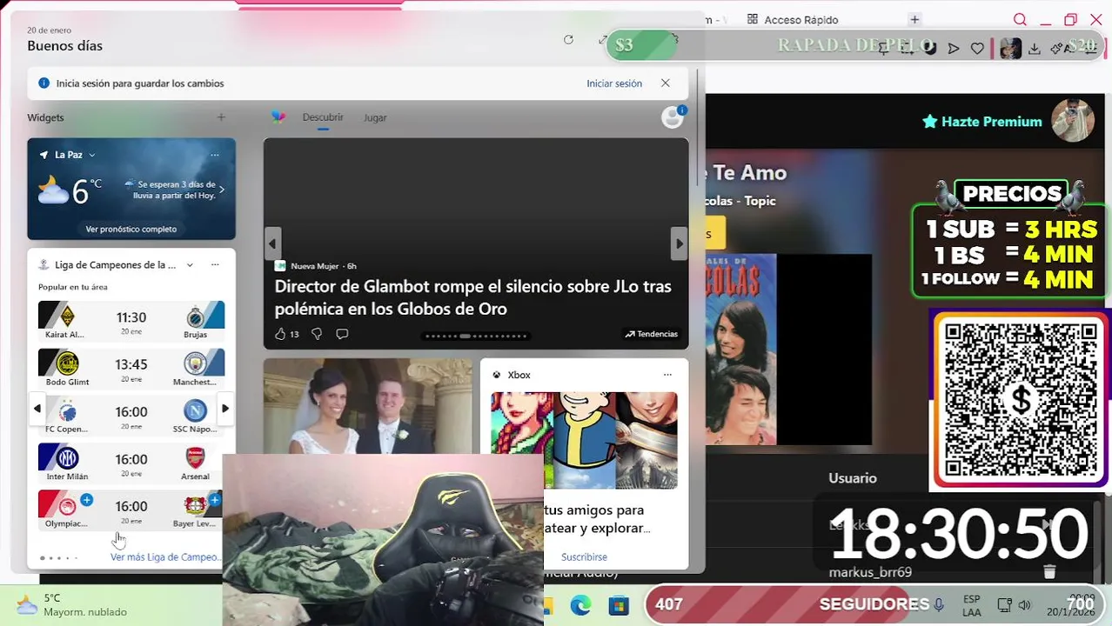This screenshot has width=1112, height=626.
Task: Select the highlighted news carousel page indicator
Action: point(466,336)
